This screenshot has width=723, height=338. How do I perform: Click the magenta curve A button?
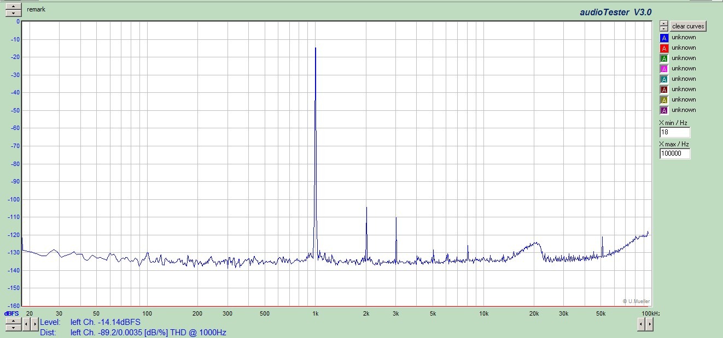click(664, 69)
